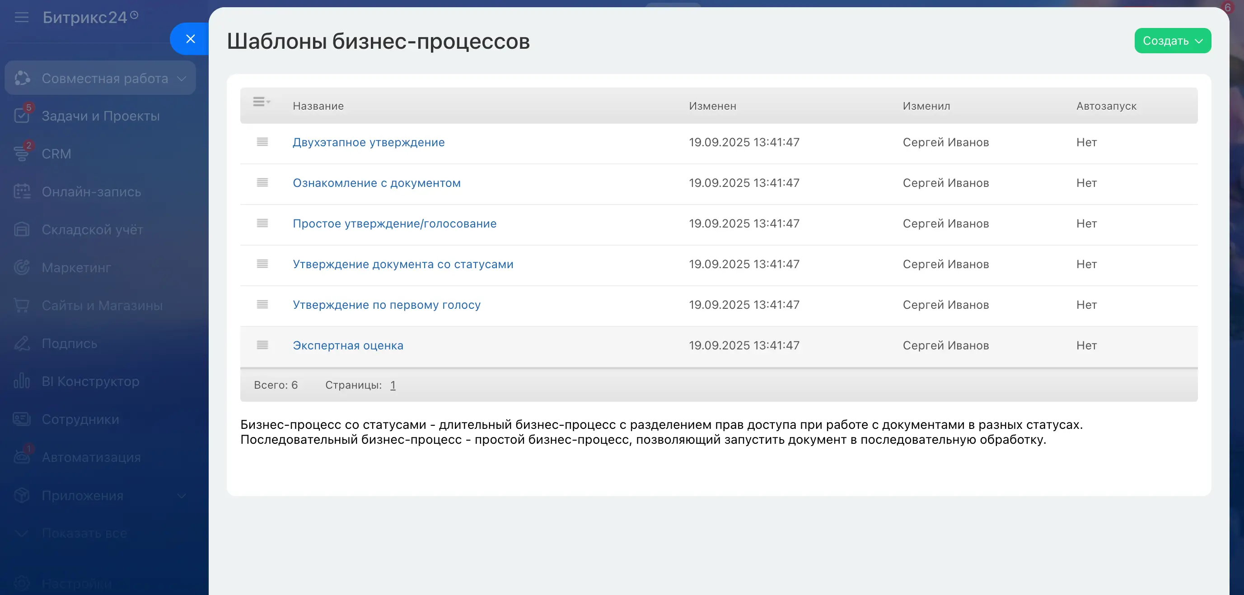The height and width of the screenshot is (595, 1244).
Task: Open Маркетинг from the sidebar
Action: (76, 268)
